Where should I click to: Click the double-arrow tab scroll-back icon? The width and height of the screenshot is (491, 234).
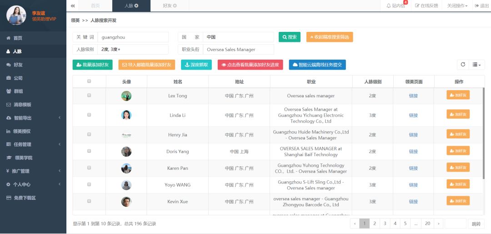73,5
